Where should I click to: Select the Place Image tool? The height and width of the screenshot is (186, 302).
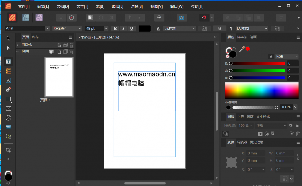click(8, 127)
